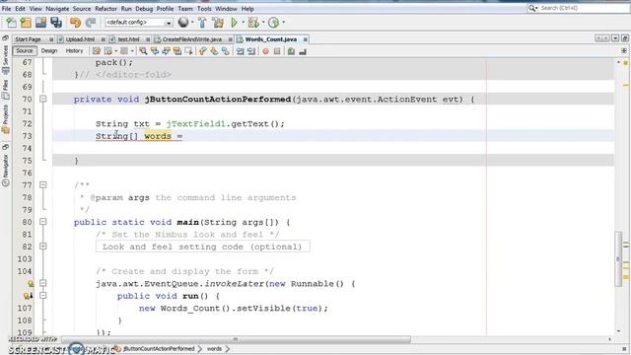Viewport: 631px width, 355px height.
Task: Click the New File toolbar icon
Action: point(11,23)
